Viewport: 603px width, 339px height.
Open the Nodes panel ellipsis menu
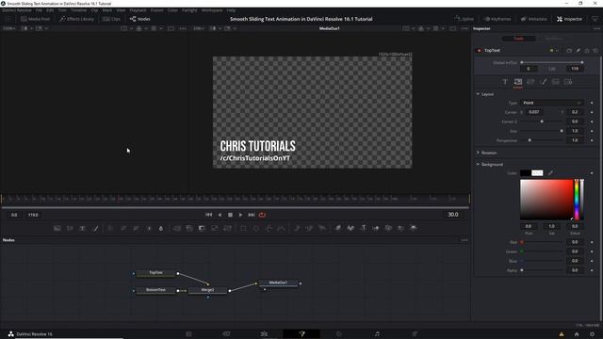pyautogui.click(x=464, y=240)
